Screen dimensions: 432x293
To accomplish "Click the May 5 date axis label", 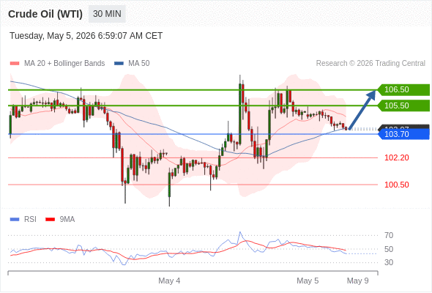I will click(x=308, y=281).
